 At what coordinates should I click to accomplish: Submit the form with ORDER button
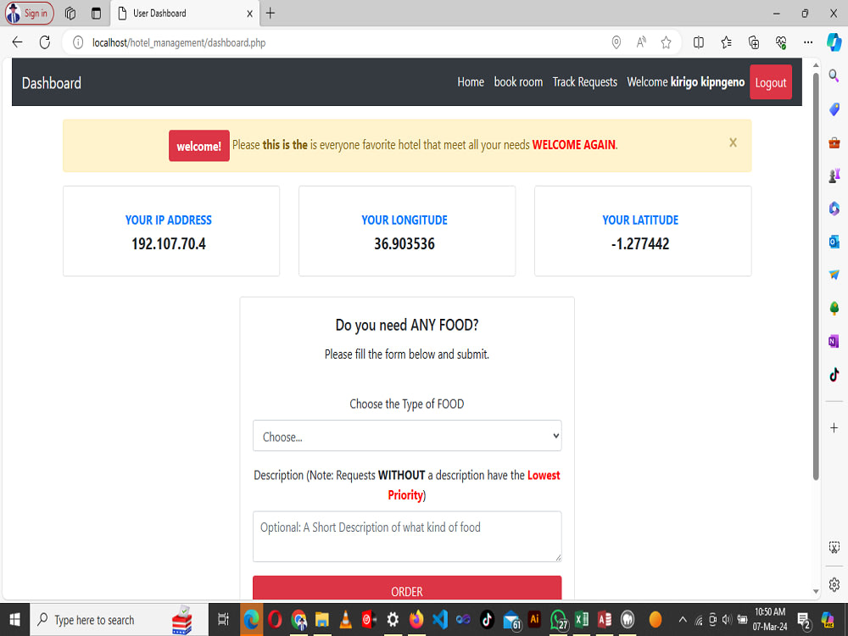click(407, 589)
